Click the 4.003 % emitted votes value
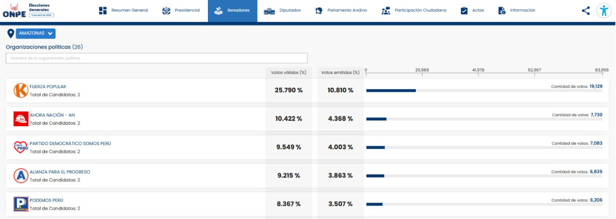The height and width of the screenshot is (219, 616). [x=340, y=147]
